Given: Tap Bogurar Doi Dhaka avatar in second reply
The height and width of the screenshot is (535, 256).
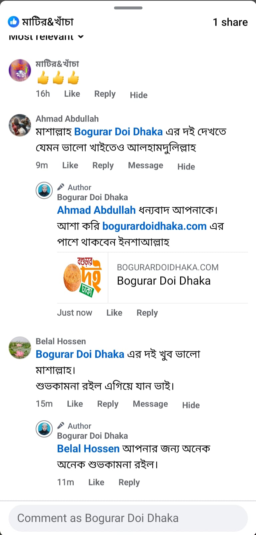Looking at the screenshot, I should click(x=44, y=429).
